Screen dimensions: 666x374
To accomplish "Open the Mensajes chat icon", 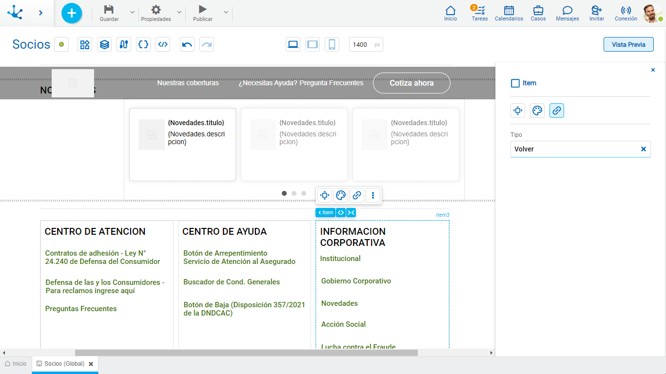I will pos(568,10).
